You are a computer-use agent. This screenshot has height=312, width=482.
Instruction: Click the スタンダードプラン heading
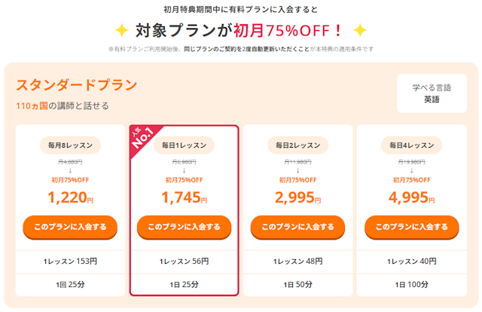click(x=76, y=84)
